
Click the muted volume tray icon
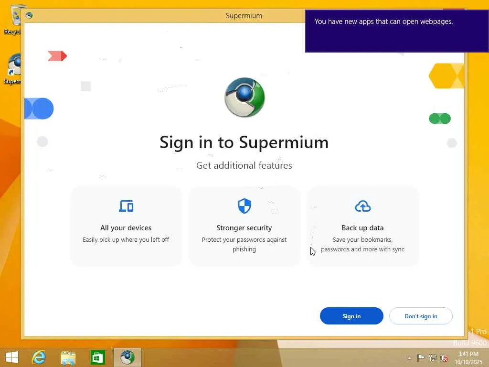point(444,358)
